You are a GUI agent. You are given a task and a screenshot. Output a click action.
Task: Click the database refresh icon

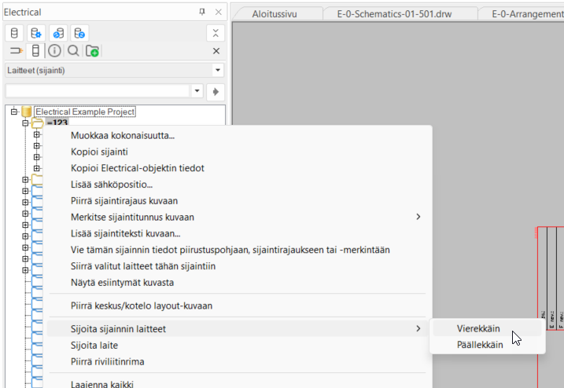[79, 33]
